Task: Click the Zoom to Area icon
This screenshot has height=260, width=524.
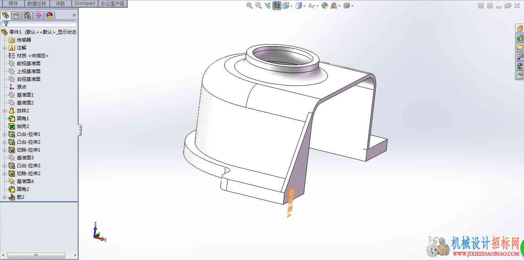Action: [258, 5]
